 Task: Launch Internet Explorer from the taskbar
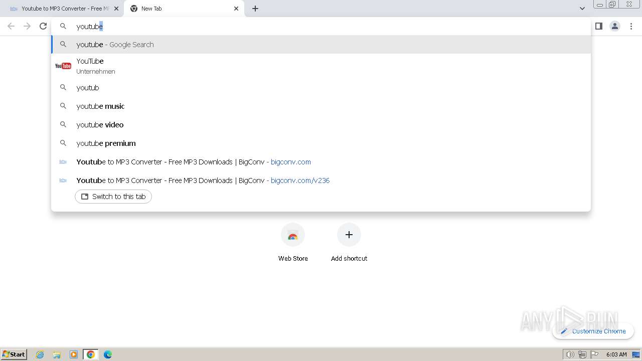40,354
